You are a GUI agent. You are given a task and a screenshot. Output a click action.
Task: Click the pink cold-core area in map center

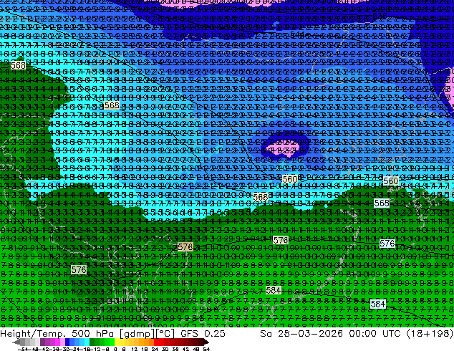(x=282, y=148)
